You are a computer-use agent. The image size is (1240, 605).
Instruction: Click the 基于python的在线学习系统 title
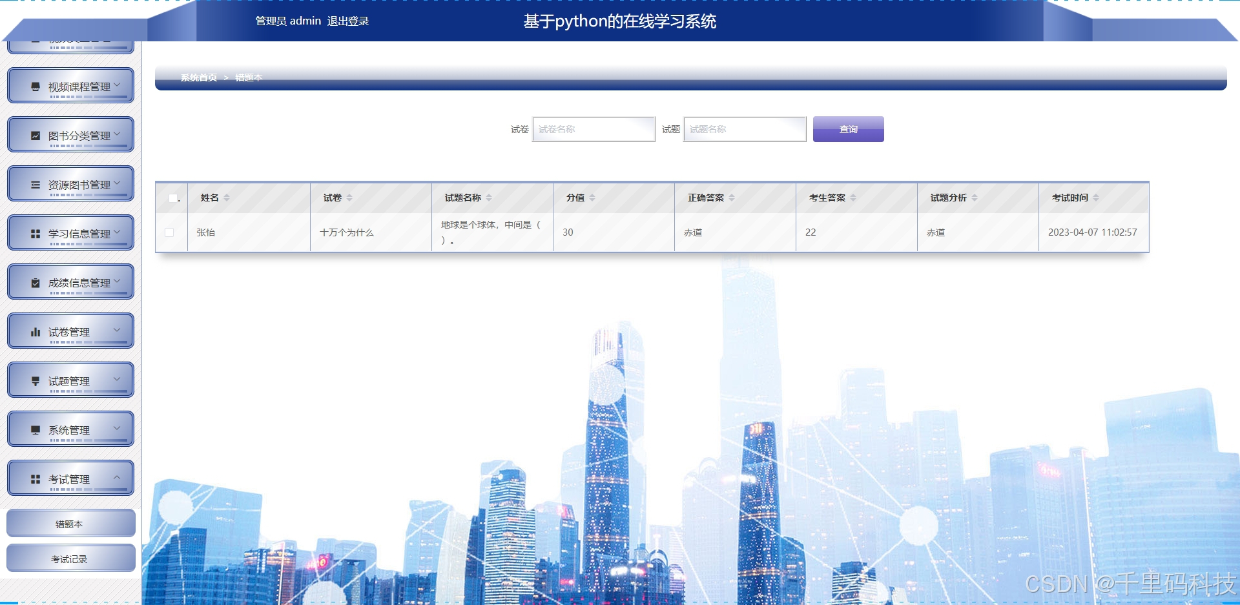(620, 21)
